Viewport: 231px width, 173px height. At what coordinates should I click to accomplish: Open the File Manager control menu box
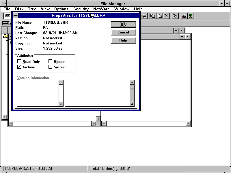(x=4, y=4)
